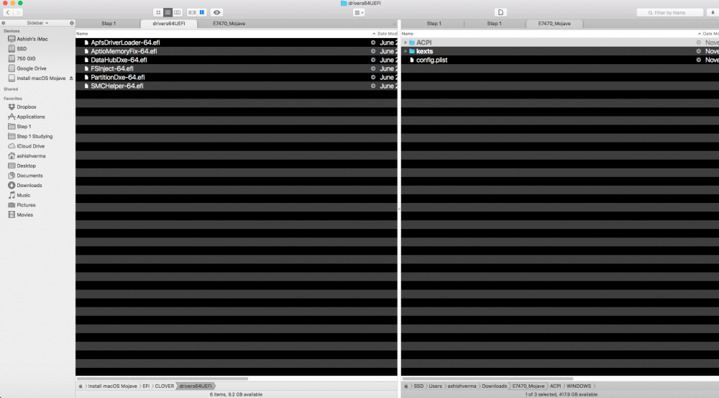Switch to icon grid view
This screenshot has width=719, height=398.
pos(158,12)
